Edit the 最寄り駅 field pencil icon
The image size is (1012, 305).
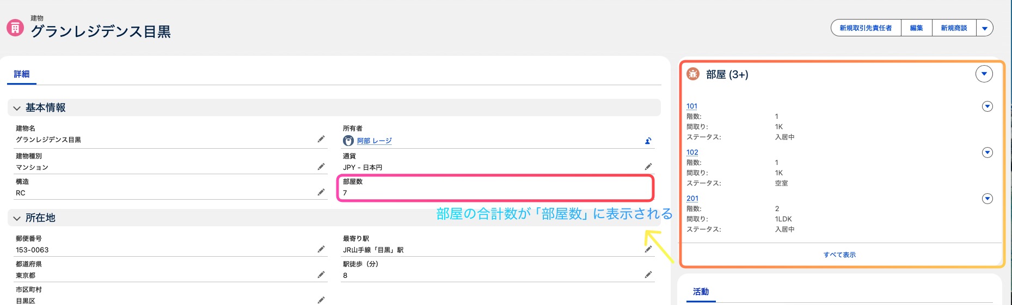click(648, 249)
